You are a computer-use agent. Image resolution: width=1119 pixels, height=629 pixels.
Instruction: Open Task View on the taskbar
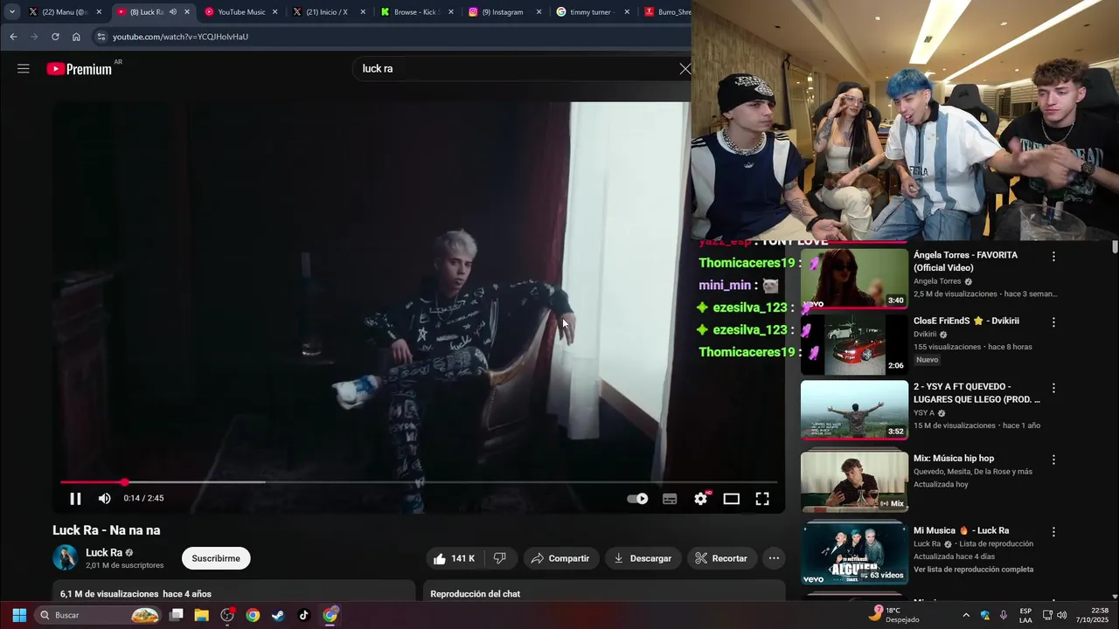click(x=177, y=615)
